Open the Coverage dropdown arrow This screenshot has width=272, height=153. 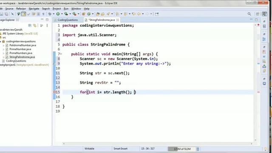pos(70,14)
